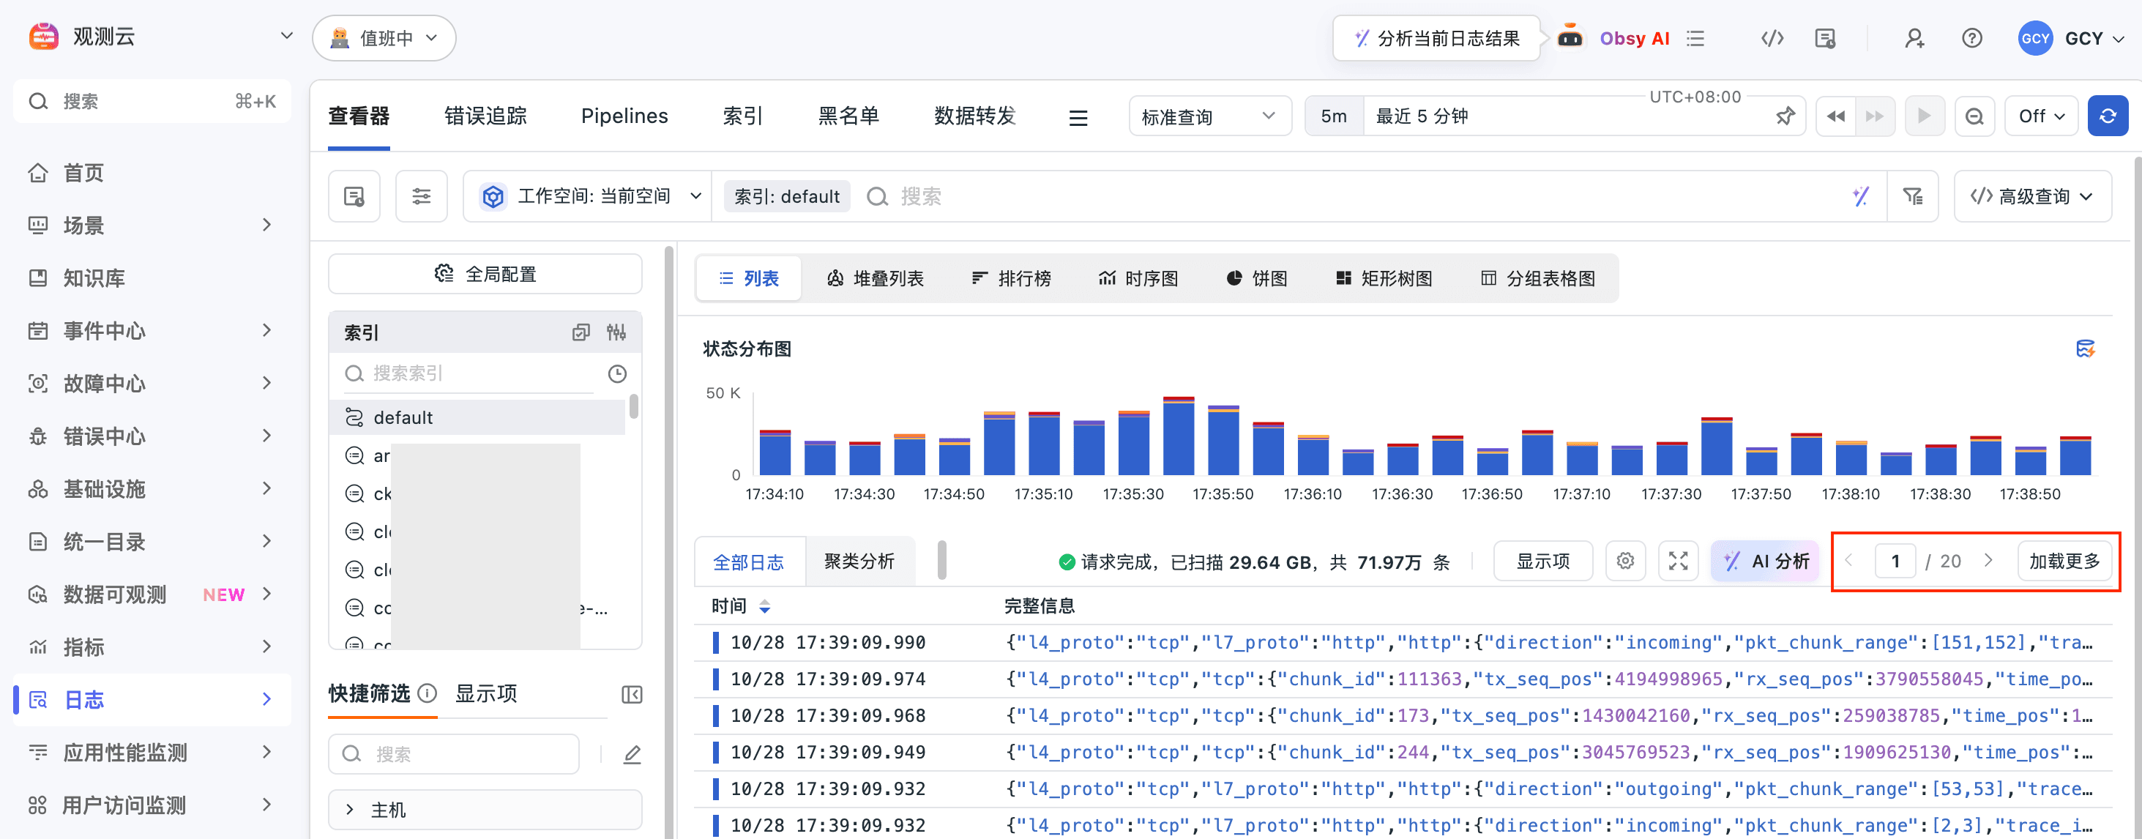Click the chart export icon on status distribution

tap(2085, 348)
